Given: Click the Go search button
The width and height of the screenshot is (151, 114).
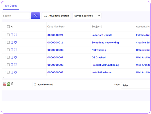Looking at the screenshot, I should click(x=35, y=16).
